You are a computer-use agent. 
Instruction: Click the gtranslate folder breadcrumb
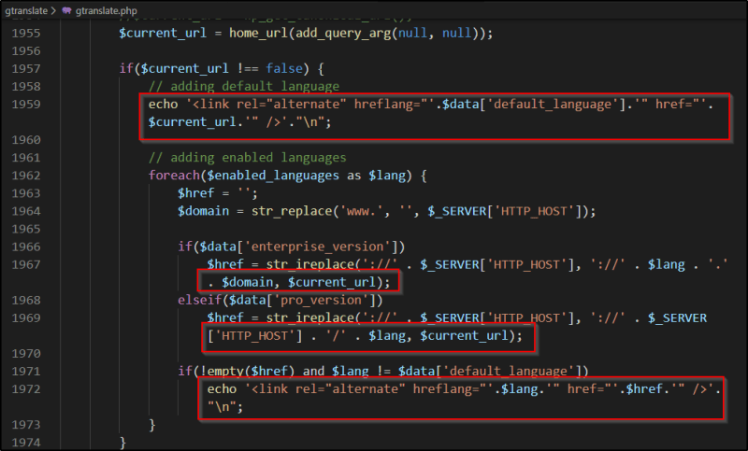point(26,10)
